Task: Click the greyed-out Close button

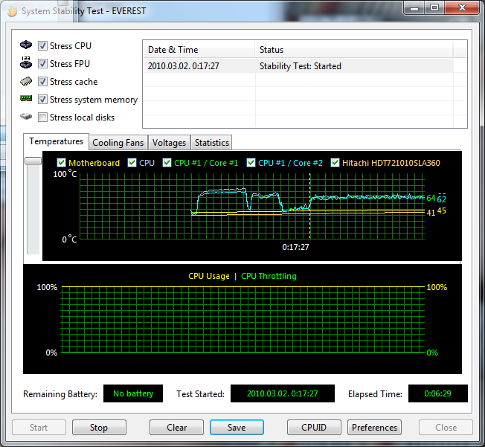Action: 446,427
